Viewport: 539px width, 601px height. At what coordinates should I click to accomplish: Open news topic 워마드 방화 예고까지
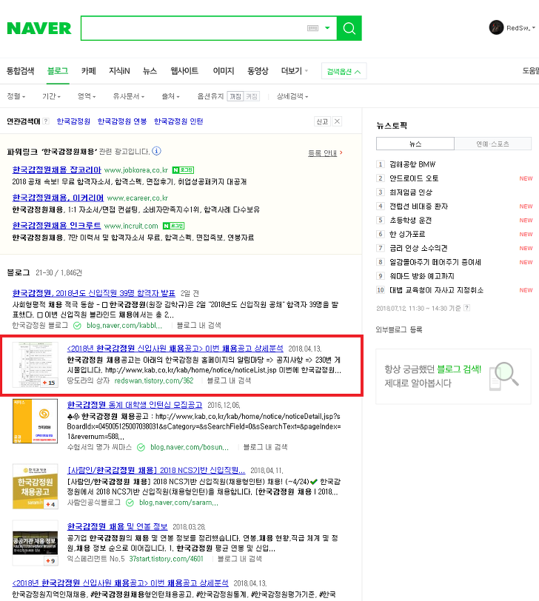(422, 276)
